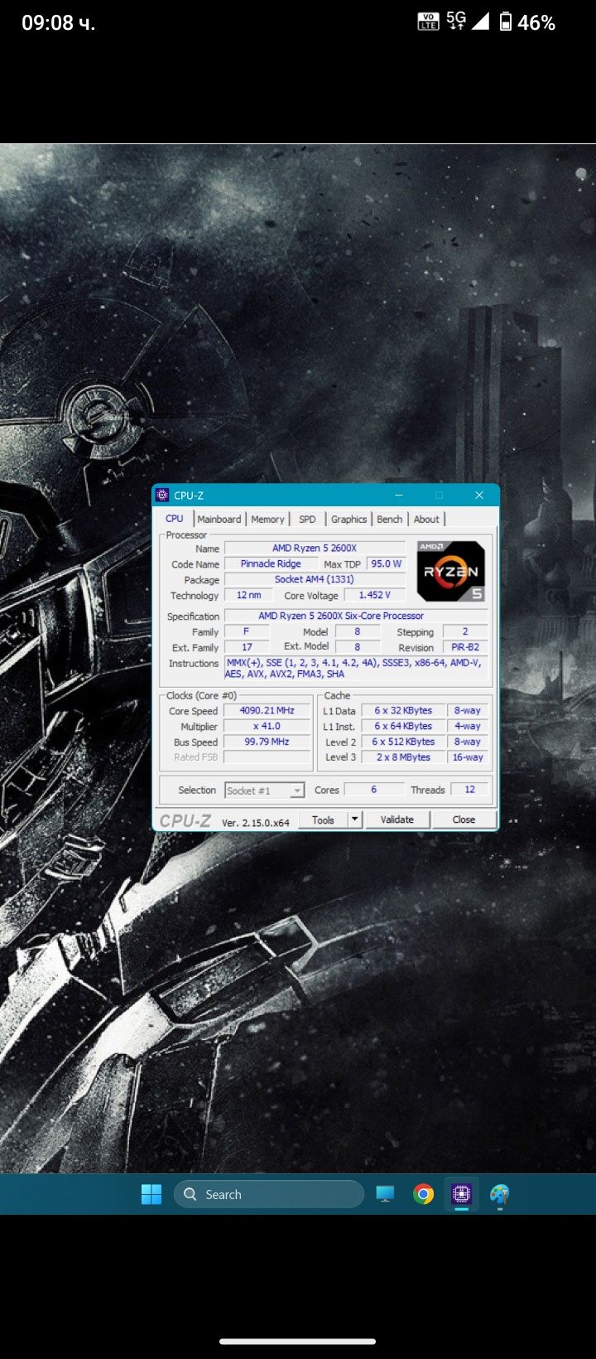The width and height of the screenshot is (596, 1359).
Task: Open the Mainboard tab
Action: click(219, 520)
